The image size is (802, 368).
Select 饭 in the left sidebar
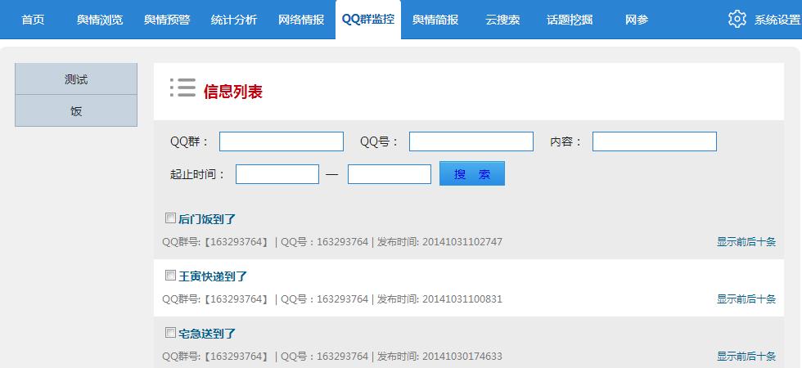coord(76,111)
